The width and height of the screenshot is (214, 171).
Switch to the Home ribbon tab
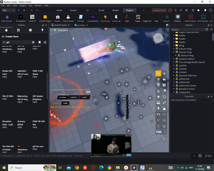[59, 10]
